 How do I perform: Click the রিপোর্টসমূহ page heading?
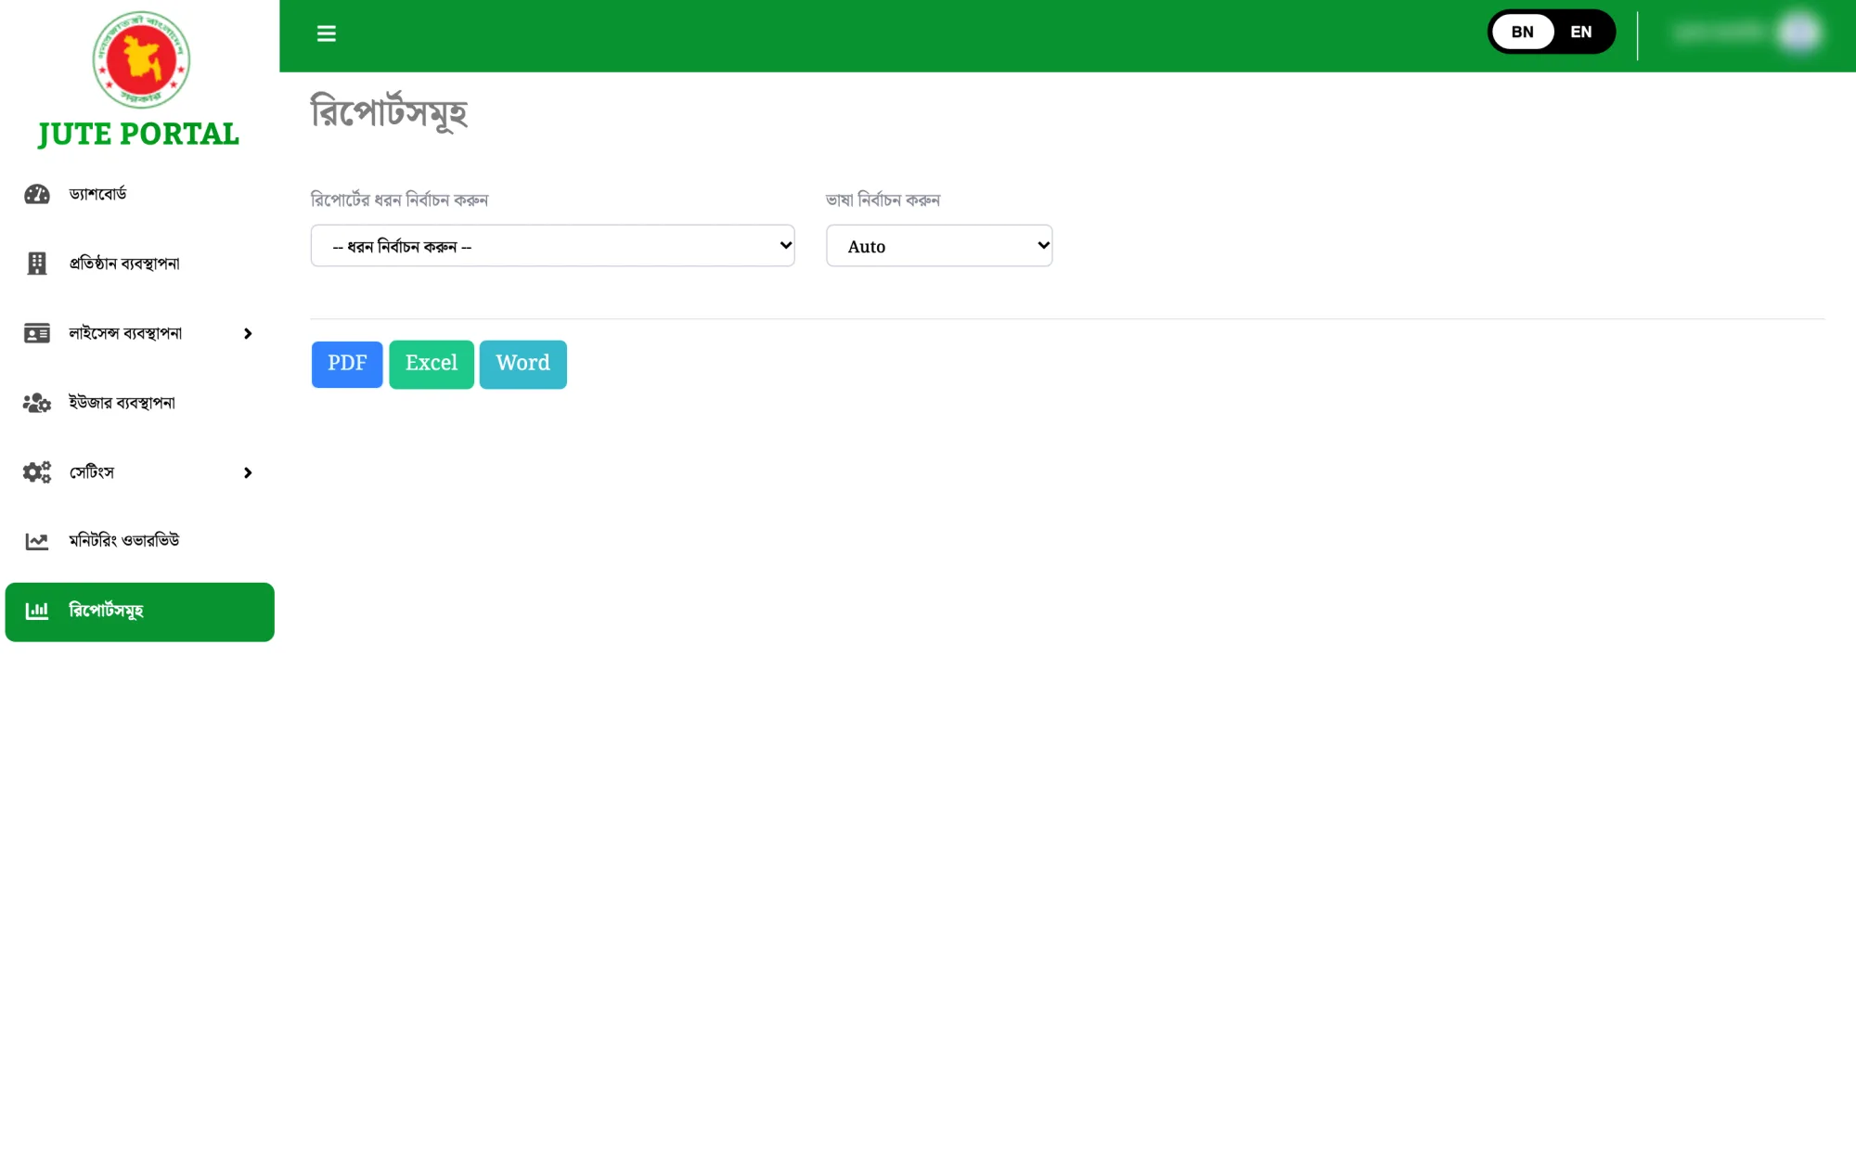click(x=389, y=112)
